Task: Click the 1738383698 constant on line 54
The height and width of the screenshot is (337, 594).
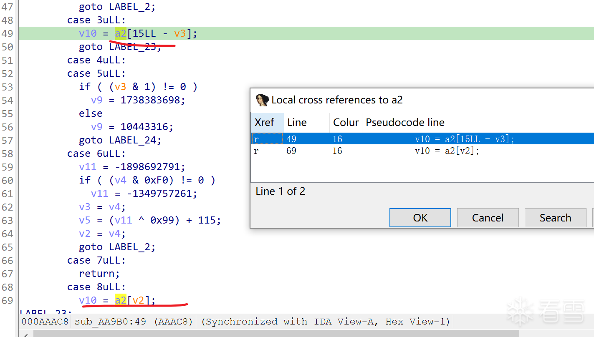Action: point(153,100)
